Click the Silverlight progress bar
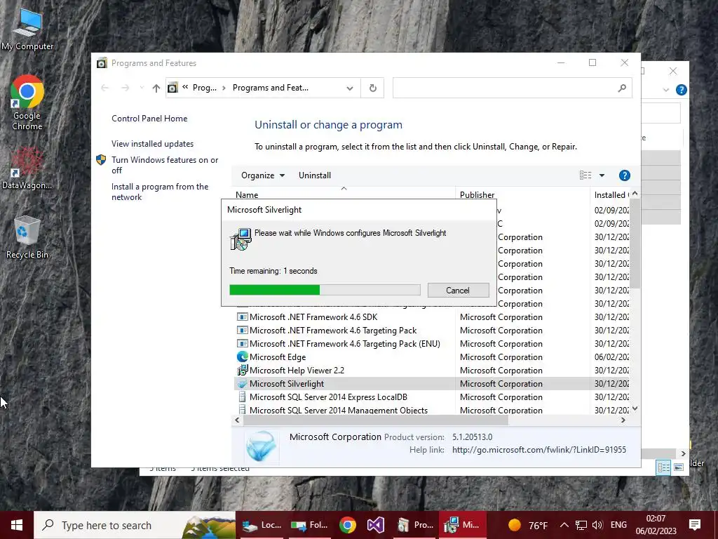 [325, 290]
